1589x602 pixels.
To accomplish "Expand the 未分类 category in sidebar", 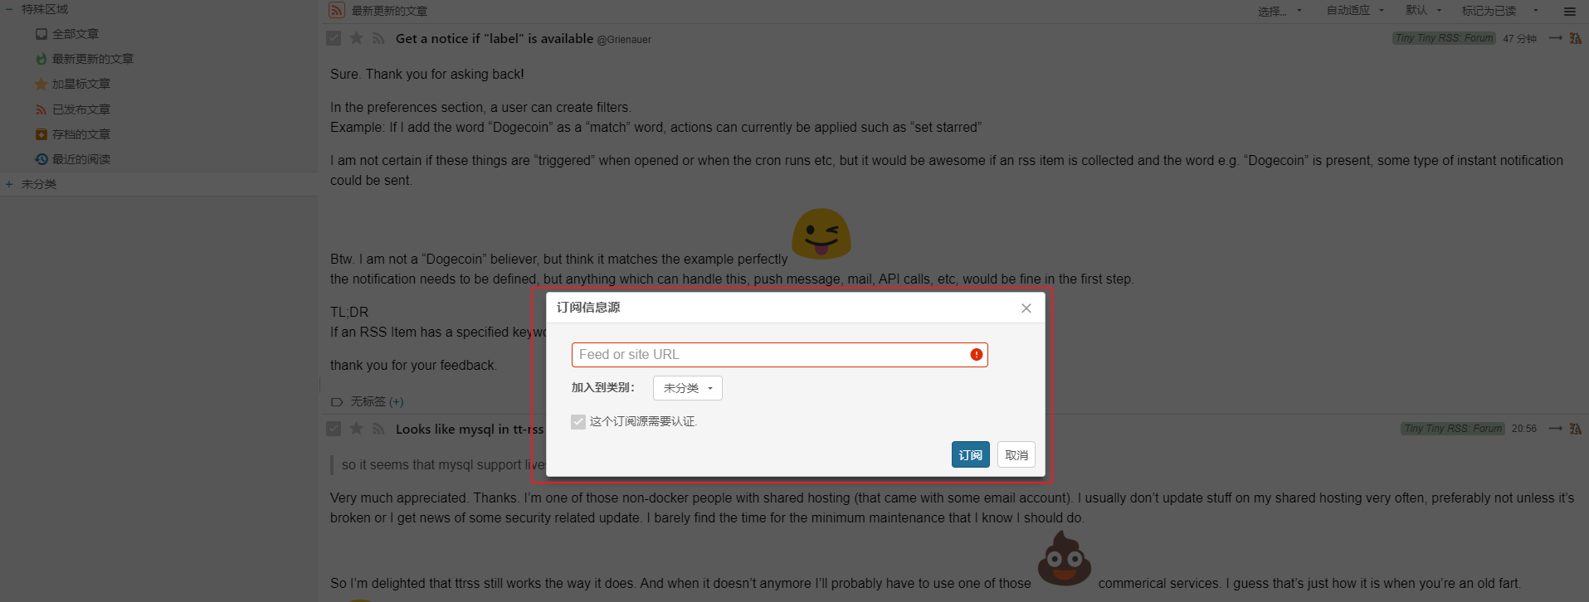I will coord(9,184).
